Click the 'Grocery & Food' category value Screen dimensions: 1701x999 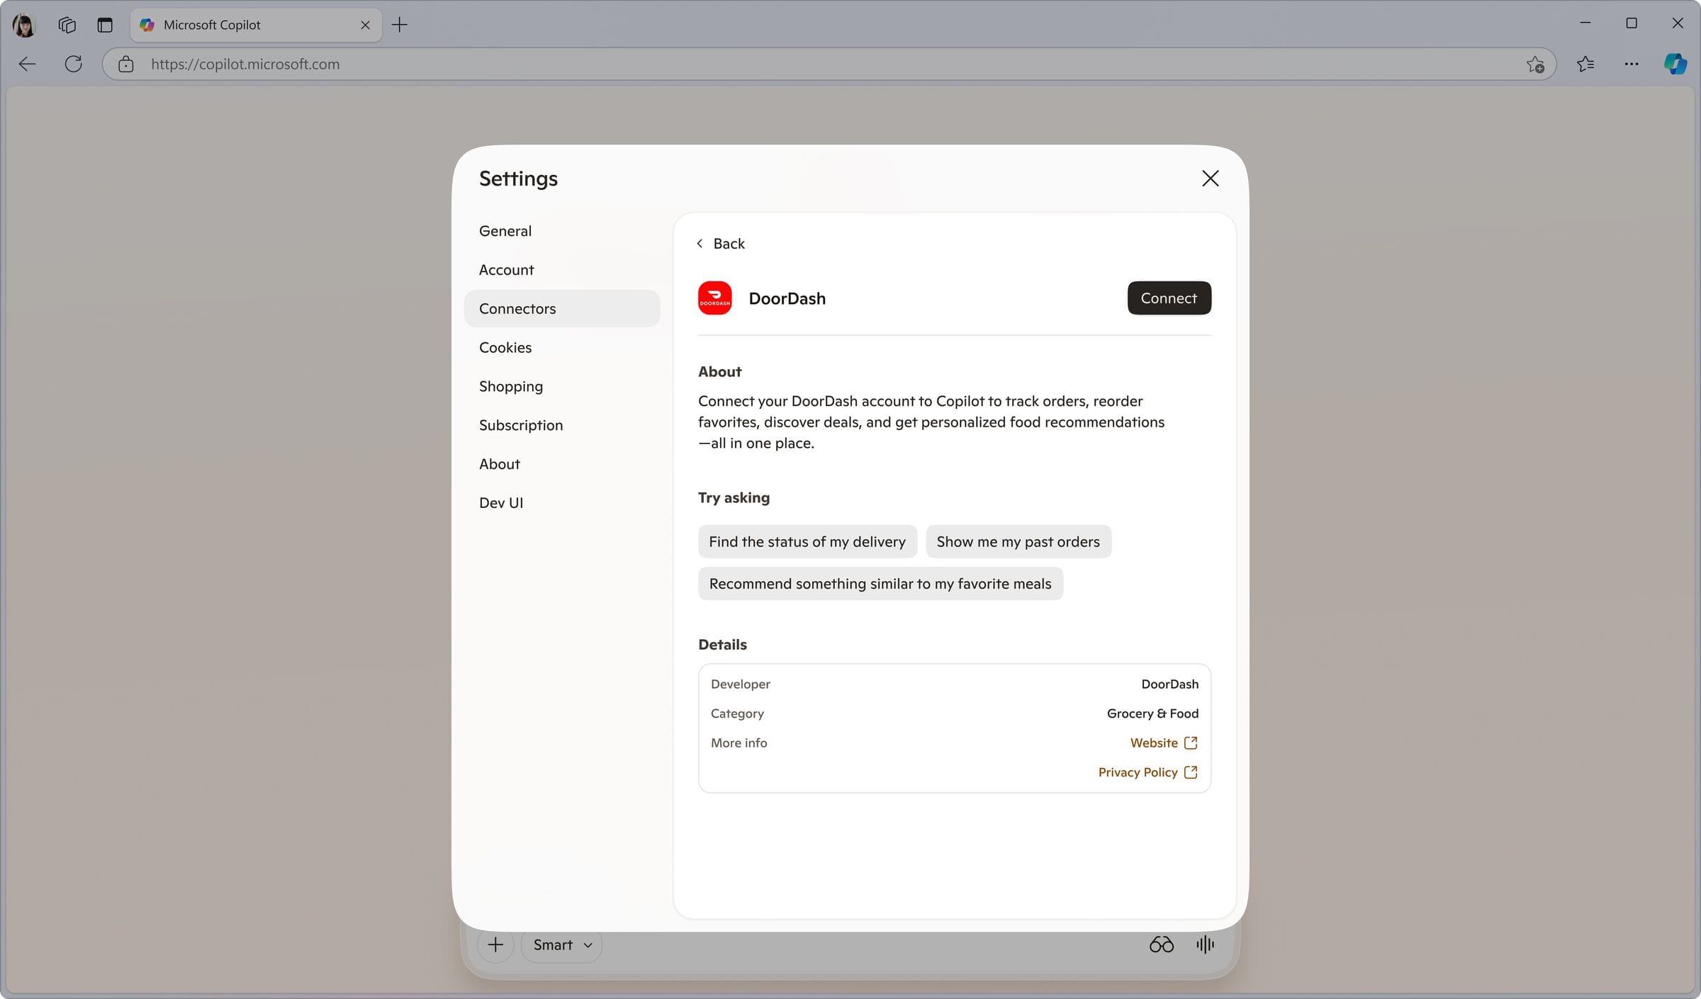pos(1152,713)
